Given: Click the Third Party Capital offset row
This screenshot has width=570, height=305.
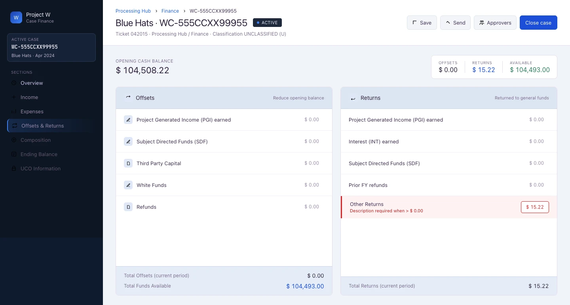Looking at the screenshot, I should tap(224, 163).
